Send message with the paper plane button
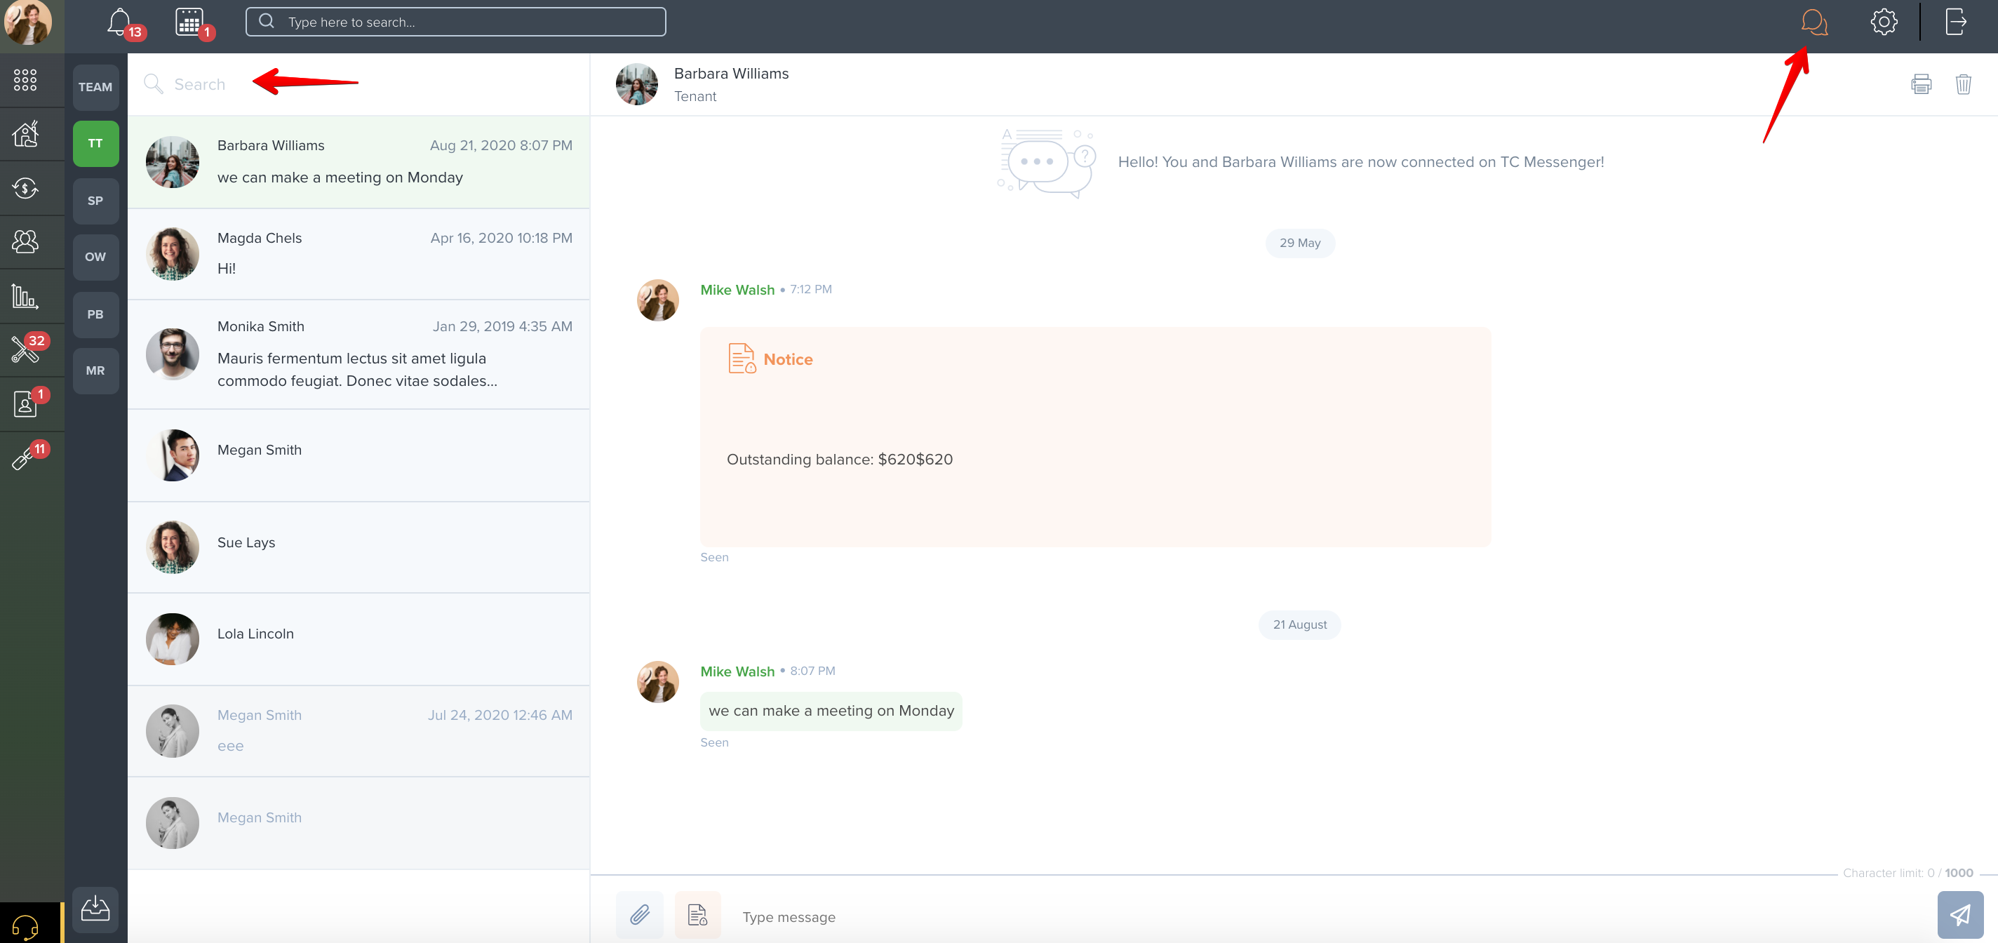 1960,915
